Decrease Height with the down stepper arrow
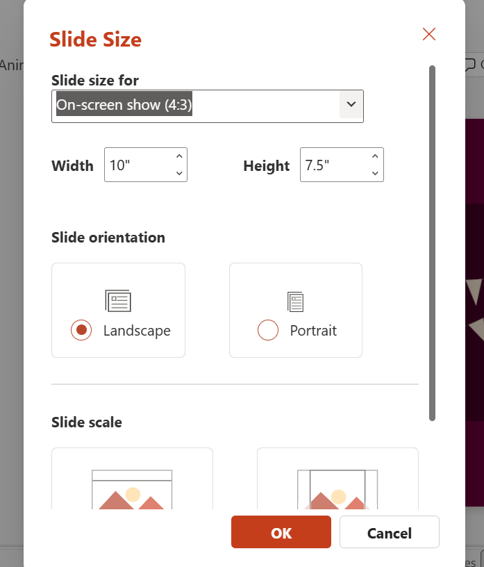This screenshot has height=567, width=484. click(x=375, y=174)
